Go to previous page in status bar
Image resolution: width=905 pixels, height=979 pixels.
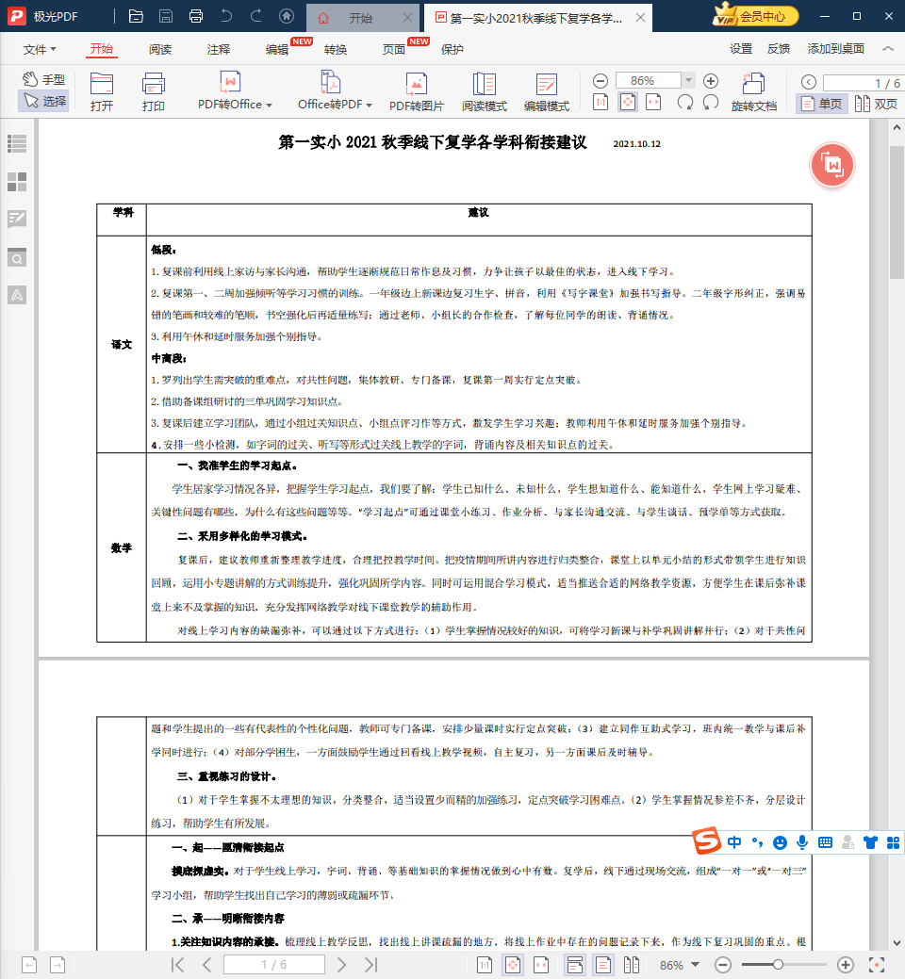point(206,965)
